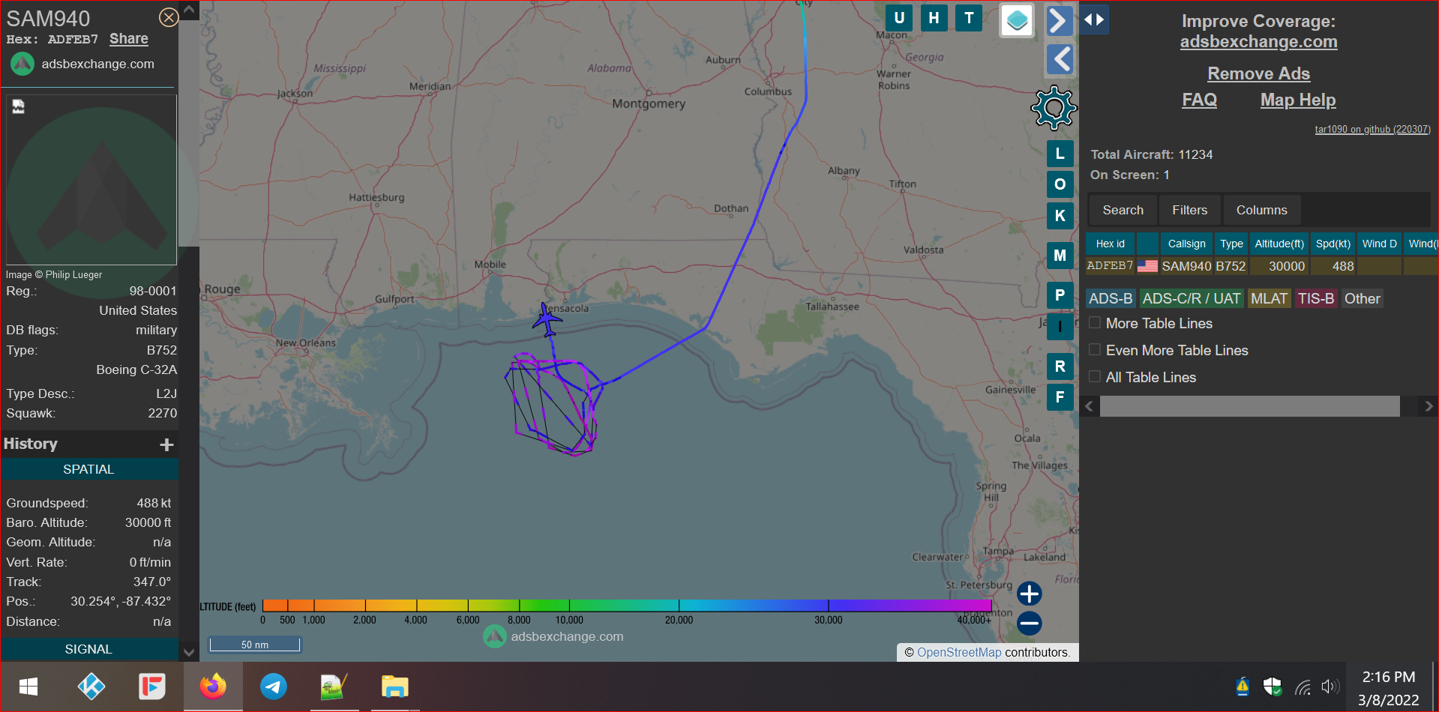This screenshot has height=712, width=1439.
Task: Click the MLAT source legend
Action: 1269,298
